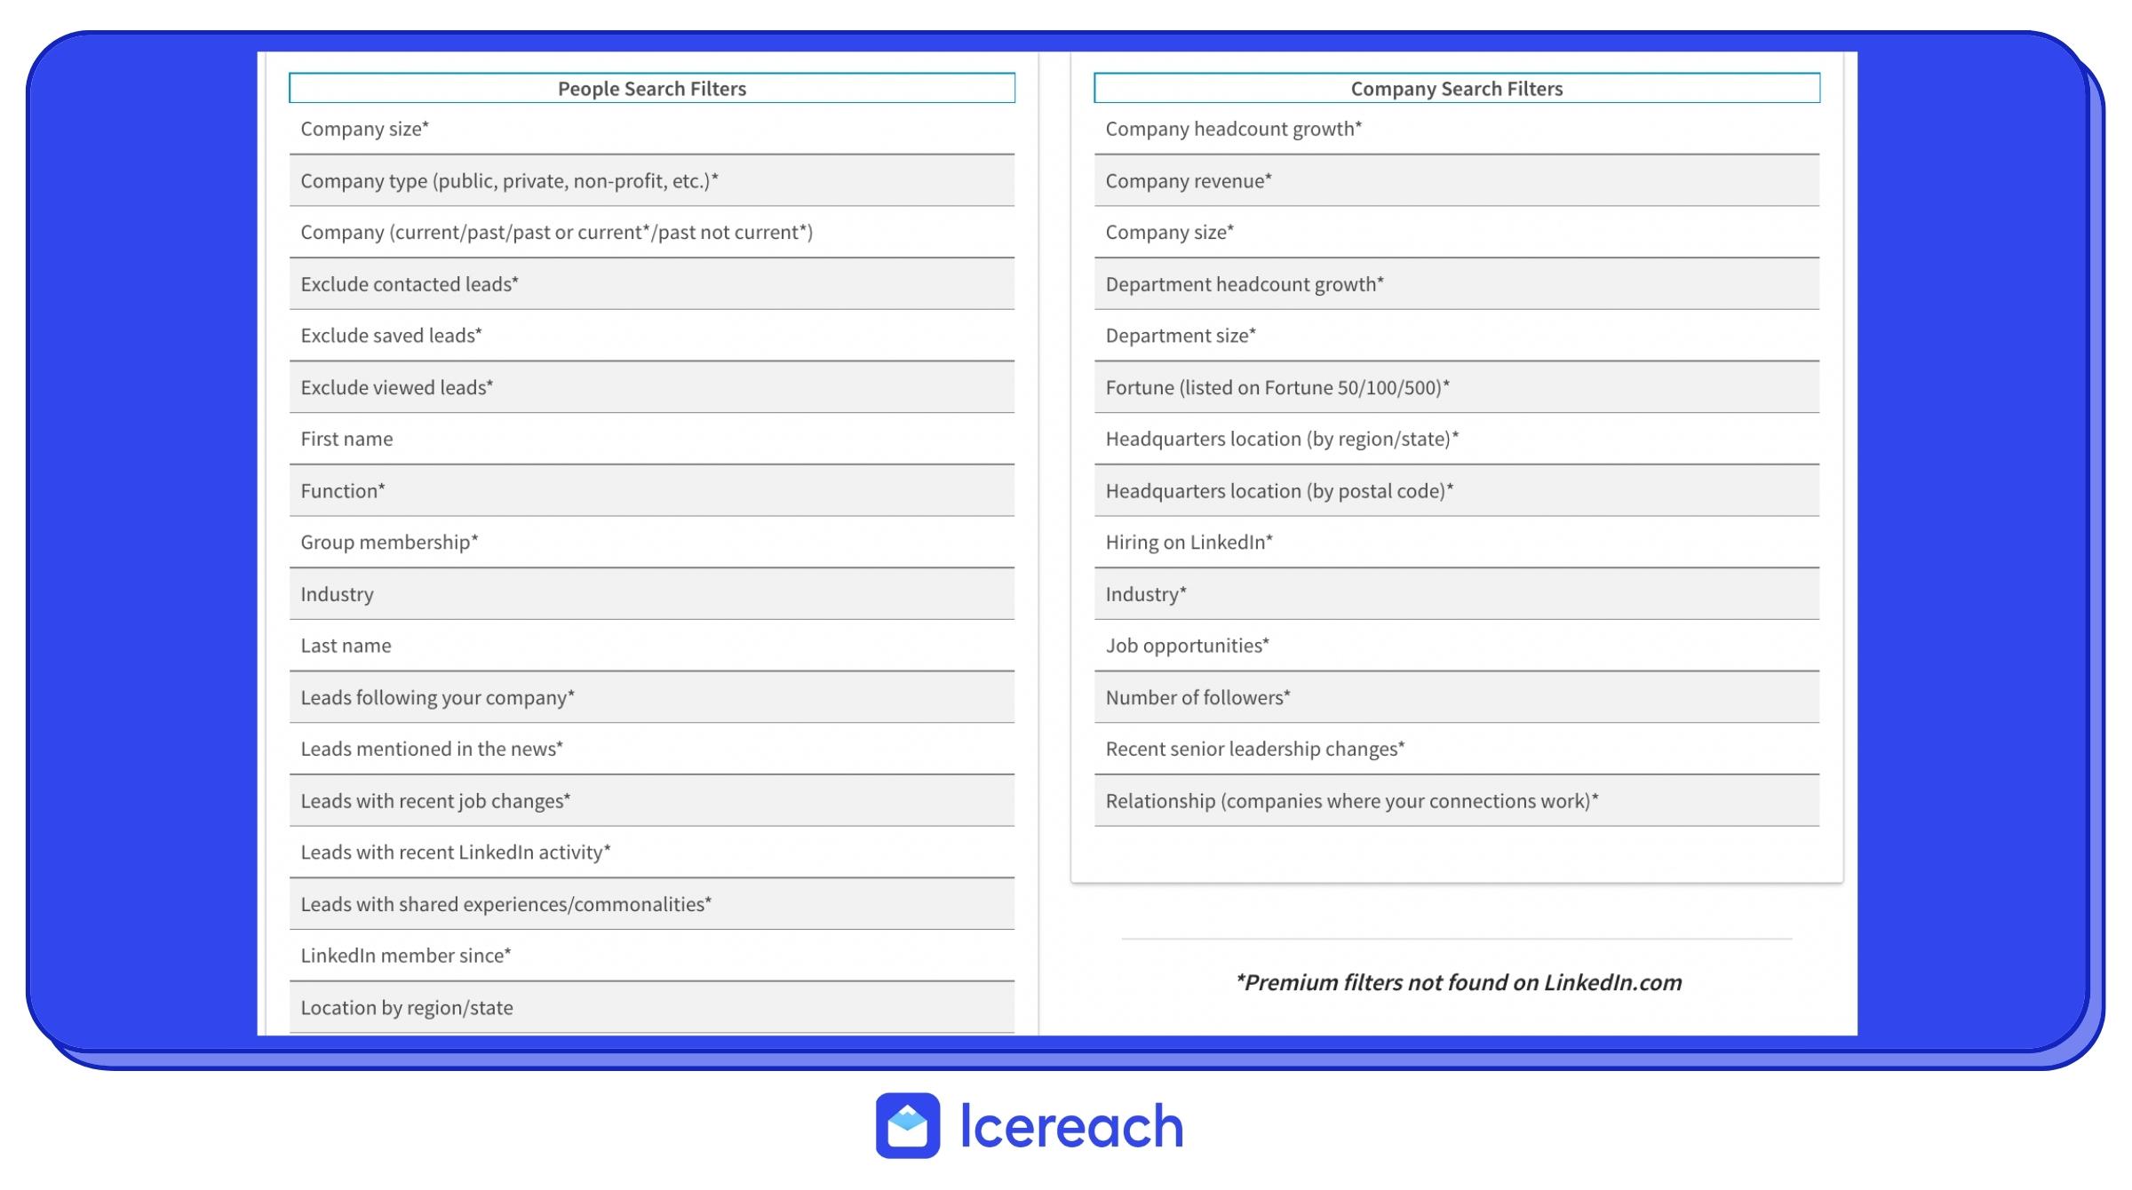Expand the Headquarters location by region filter
2132x1190 pixels.
coord(1457,438)
